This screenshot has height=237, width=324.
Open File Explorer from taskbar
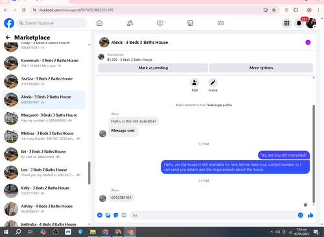click(x=93, y=232)
